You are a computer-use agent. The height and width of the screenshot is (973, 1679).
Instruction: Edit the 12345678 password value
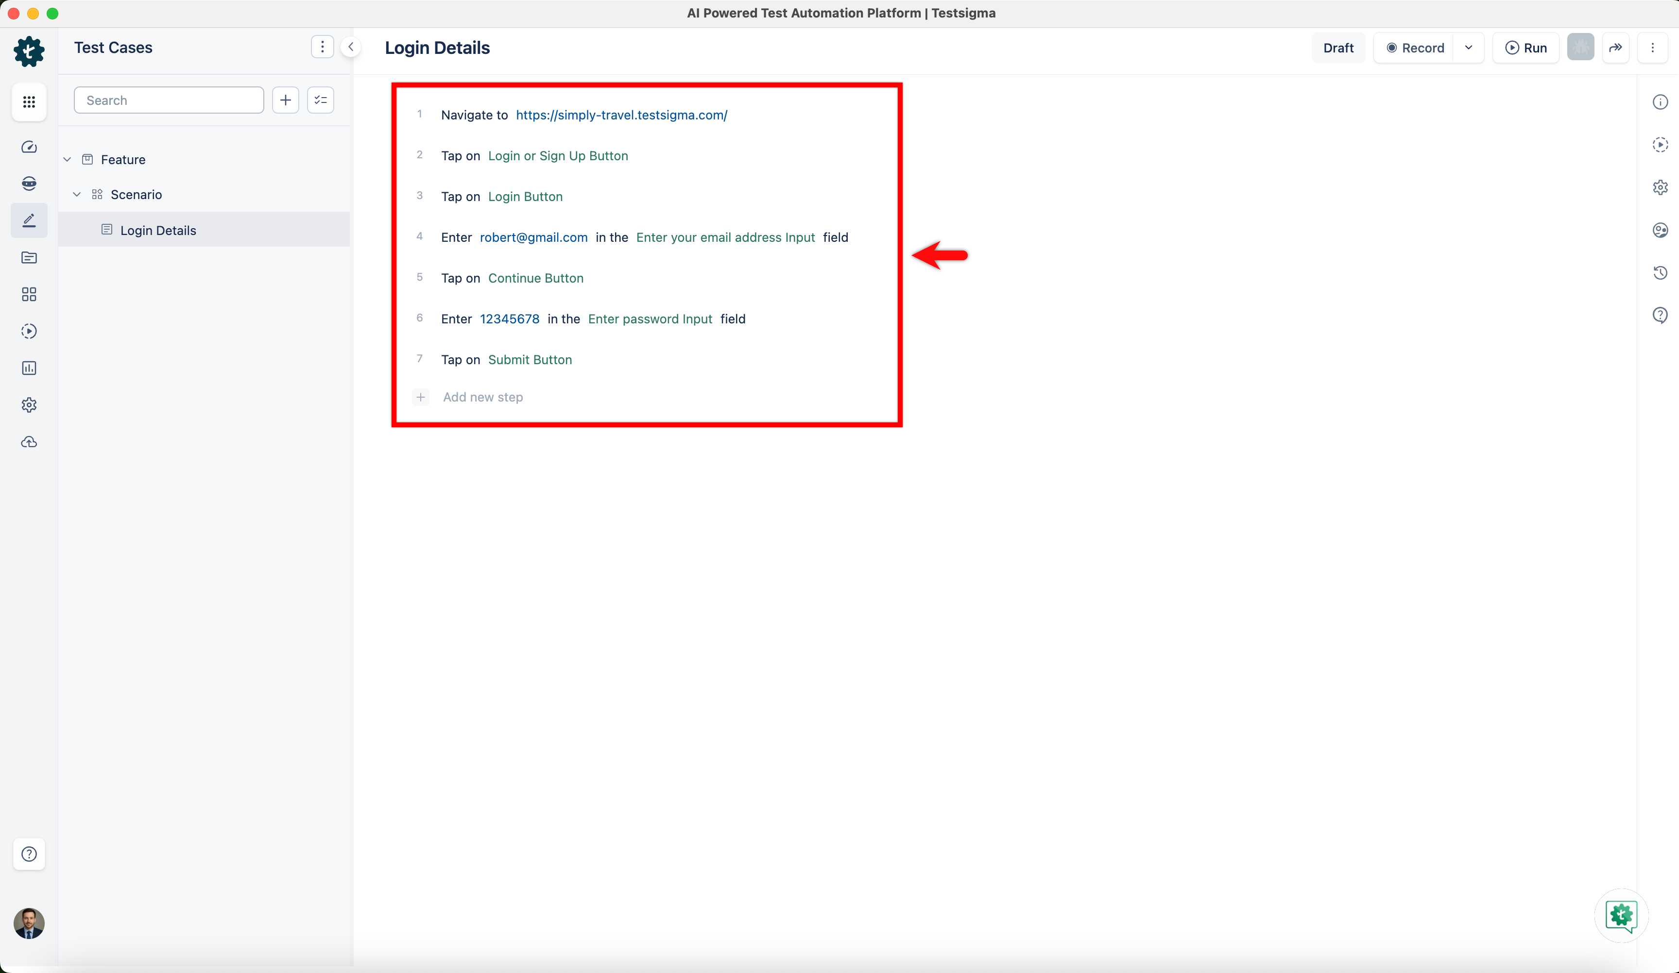coord(510,319)
